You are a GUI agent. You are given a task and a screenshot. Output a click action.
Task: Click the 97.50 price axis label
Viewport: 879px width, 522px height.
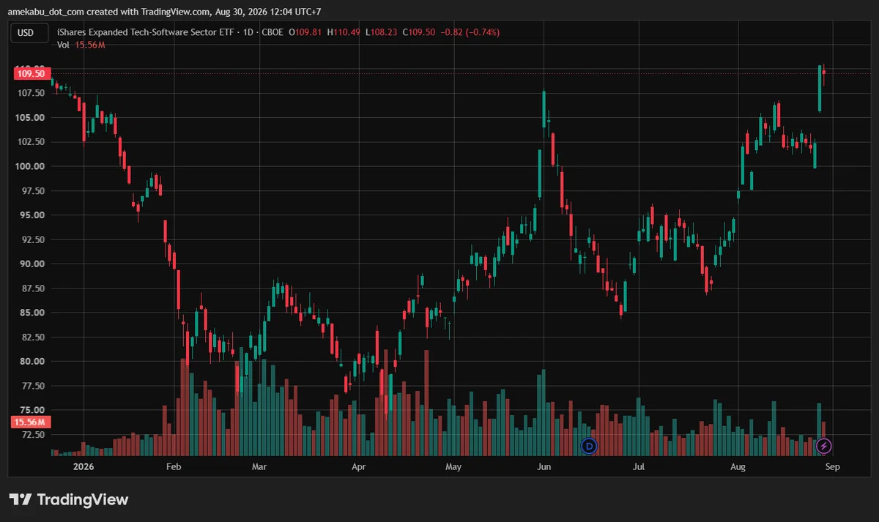(x=32, y=191)
